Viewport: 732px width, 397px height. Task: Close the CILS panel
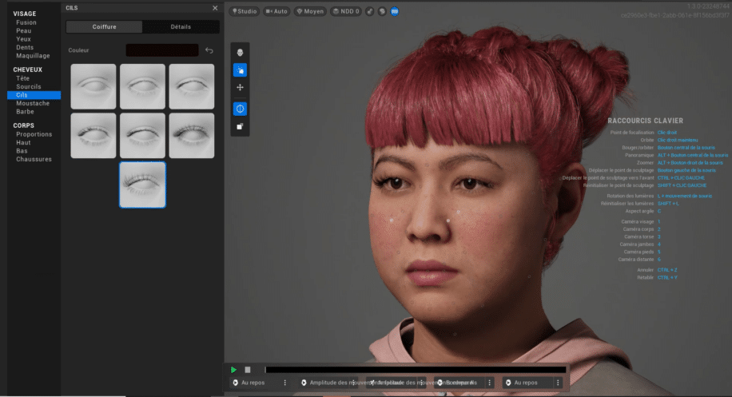(215, 8)
